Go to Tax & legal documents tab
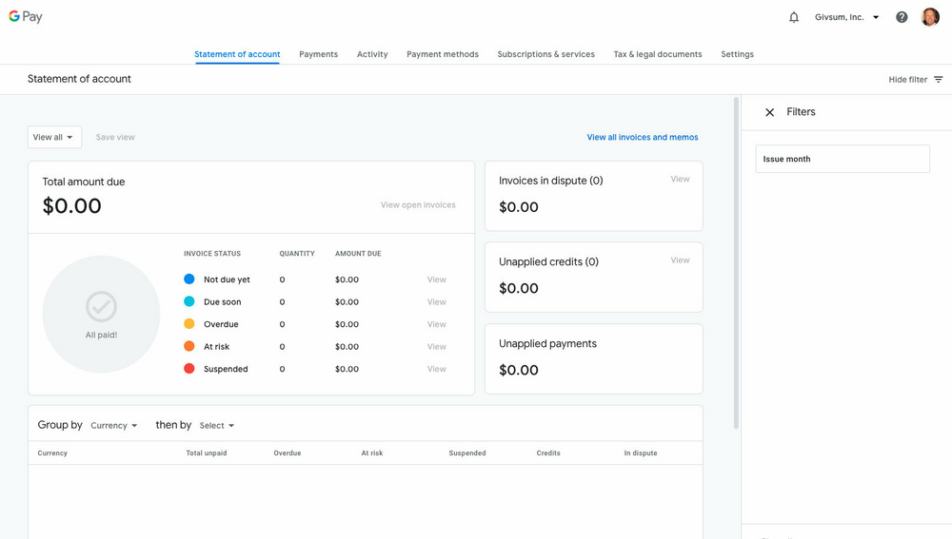The height and width of the screenshot is (539, 952). (x=658, y=54)
